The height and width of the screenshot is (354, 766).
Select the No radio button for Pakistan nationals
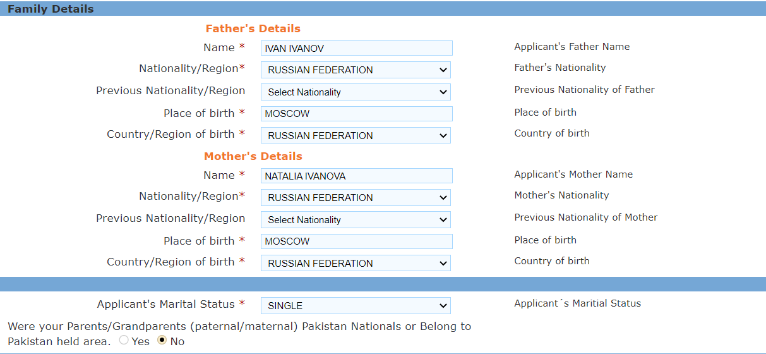162,341
